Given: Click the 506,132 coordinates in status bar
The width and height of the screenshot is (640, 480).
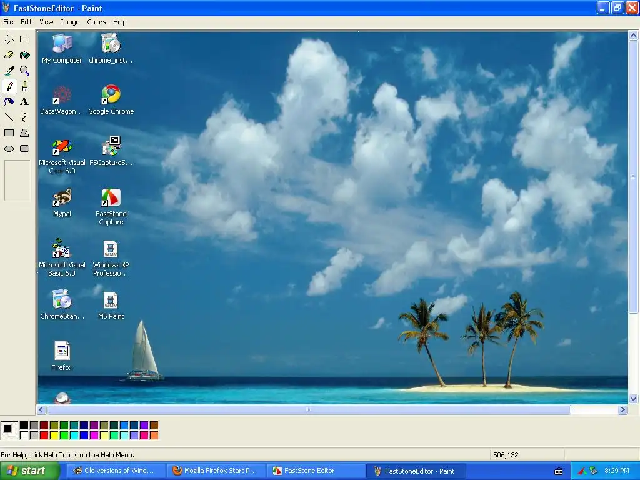Looking at the screenshot, I should [x=506, y=455].
